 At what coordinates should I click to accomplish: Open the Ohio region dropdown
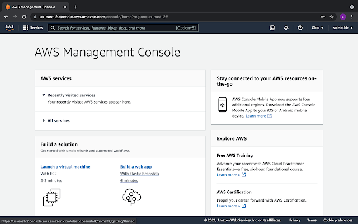(317, 27)
